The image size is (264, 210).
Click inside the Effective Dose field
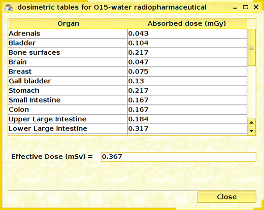click(x=179, y=157)
